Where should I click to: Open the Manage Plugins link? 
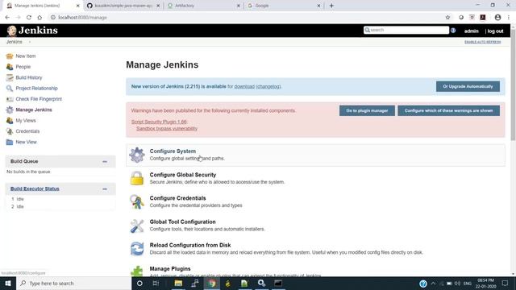click(x=170, y=269)
